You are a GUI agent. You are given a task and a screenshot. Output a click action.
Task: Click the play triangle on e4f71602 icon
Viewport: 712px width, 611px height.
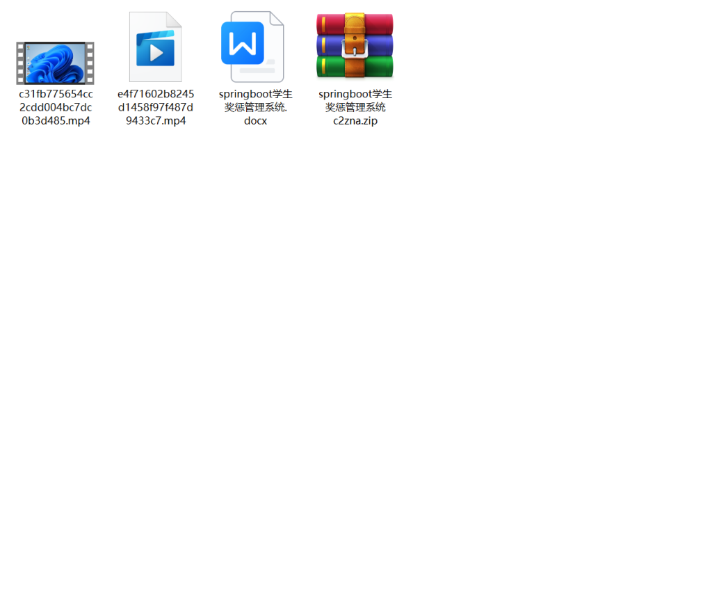(156, 52)
